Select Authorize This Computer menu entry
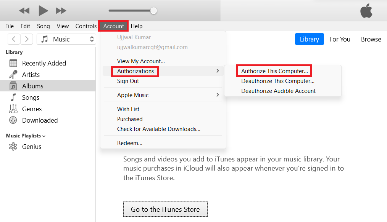 tap(274, 71)
